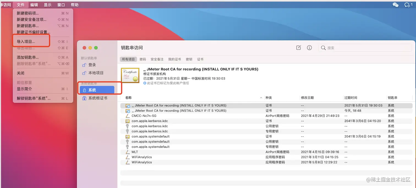Screen dimensions: 416x188
Task: Open the 文件 menu in menu bar
Action: tap(20, 5)
